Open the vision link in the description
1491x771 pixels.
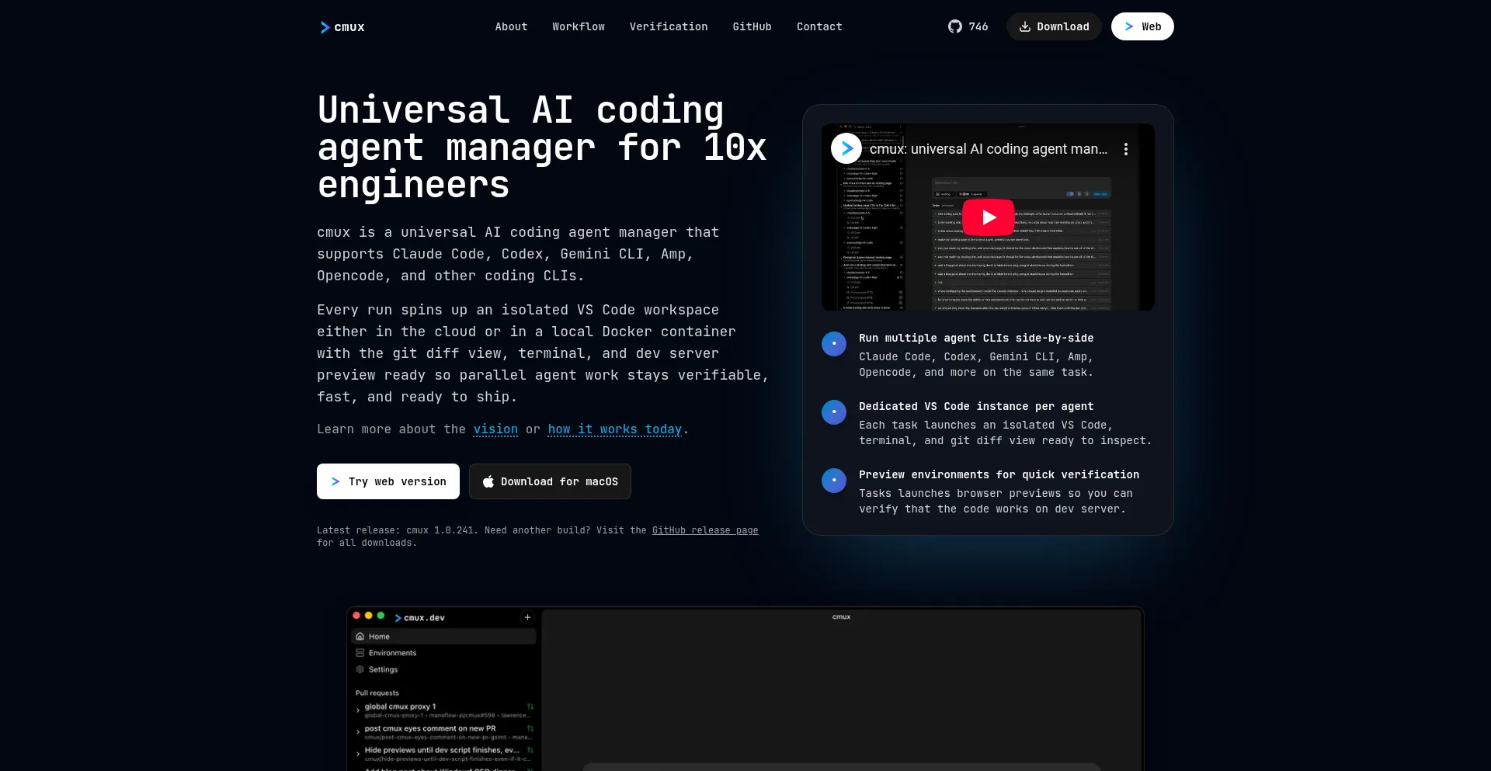(x=495, y=429)
